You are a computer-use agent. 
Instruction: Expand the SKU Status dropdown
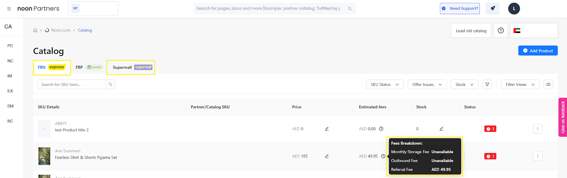coord(384,85)
